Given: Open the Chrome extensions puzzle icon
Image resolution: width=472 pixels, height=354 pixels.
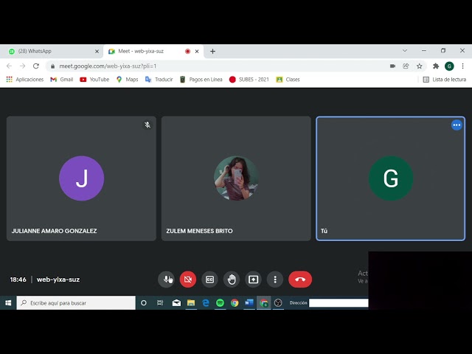Looking at the screenshot, I should (436, 66).
